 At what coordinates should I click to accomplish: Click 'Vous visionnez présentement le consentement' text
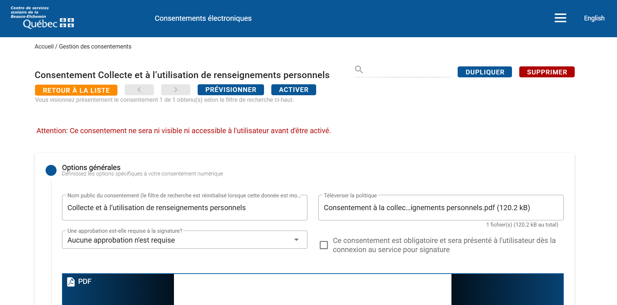click(x=164, y=100)
